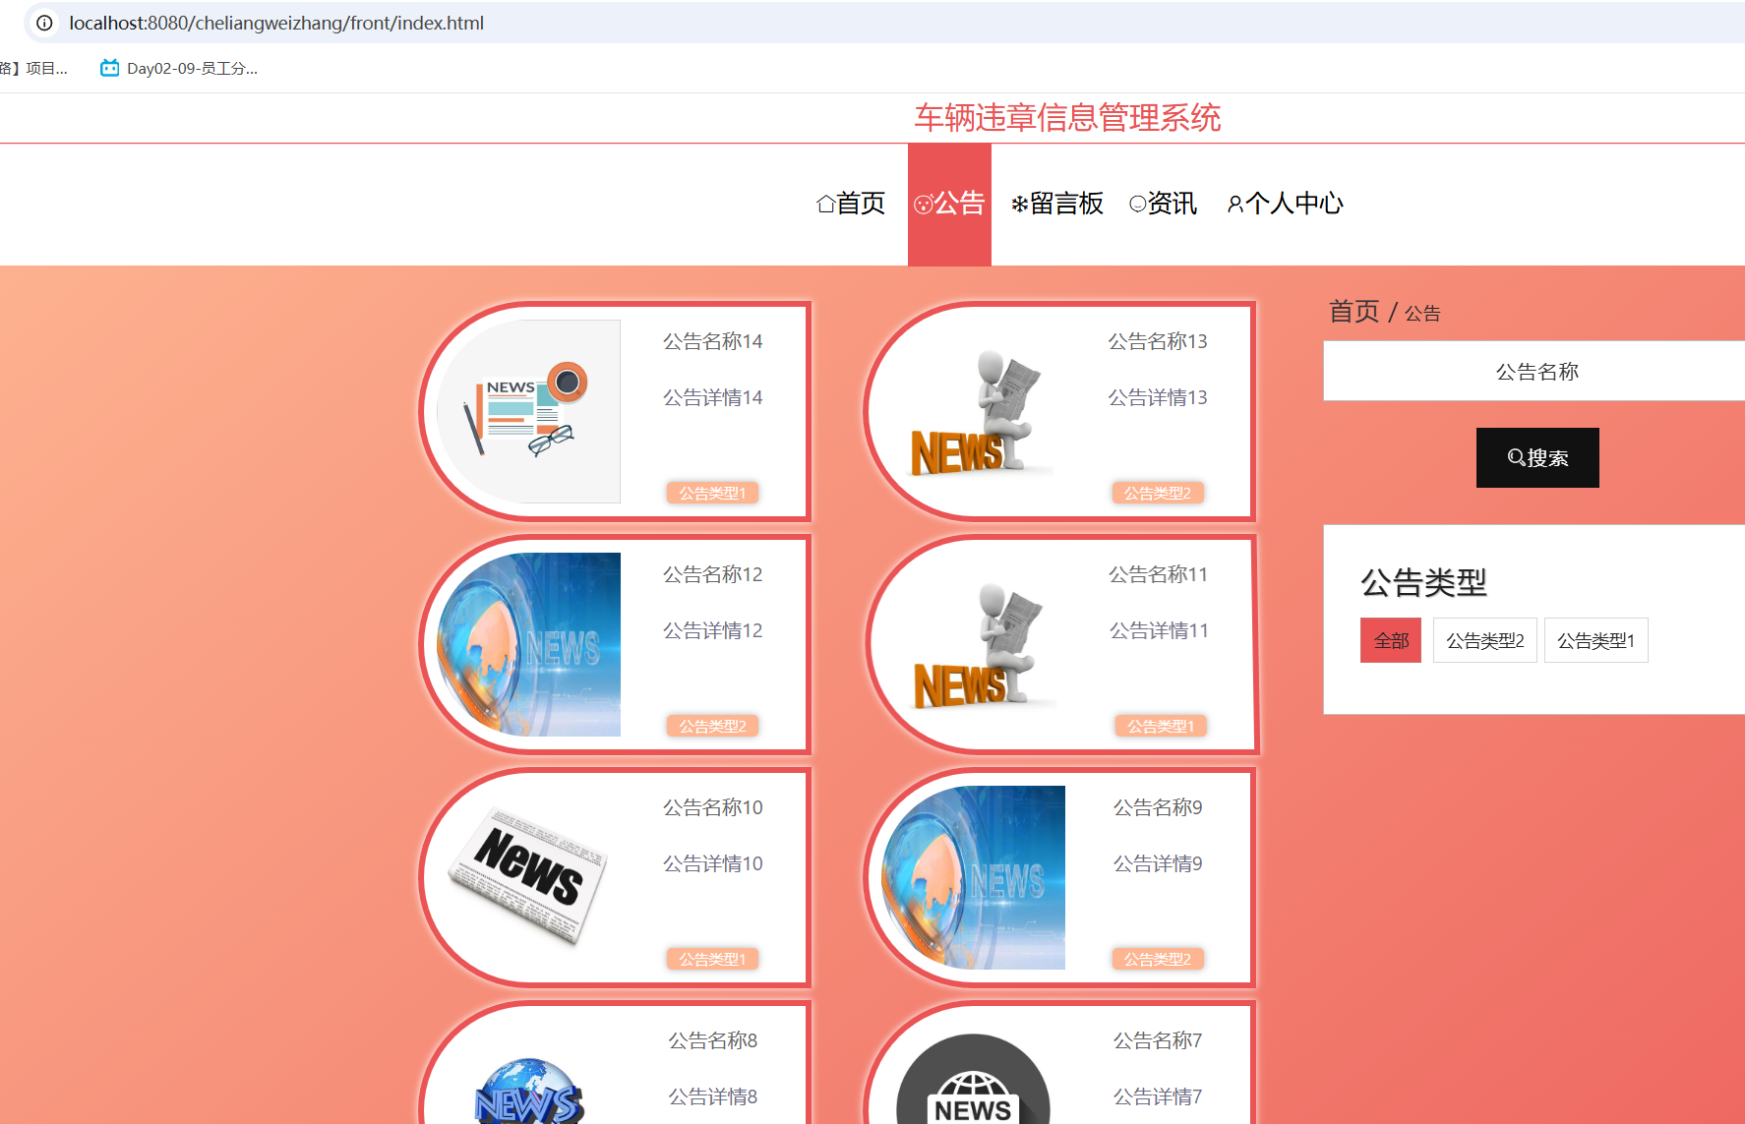Viewport: 1745px width, 1124px height.
Task: Click the 公告详情7 text
Action: 1158,1096
